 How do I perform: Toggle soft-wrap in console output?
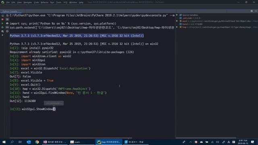pyautogui.click(x=7, y=15)
